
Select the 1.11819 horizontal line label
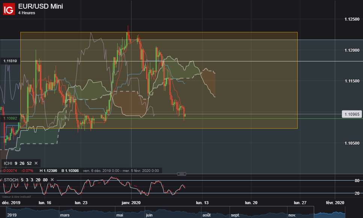pos(10,61)
